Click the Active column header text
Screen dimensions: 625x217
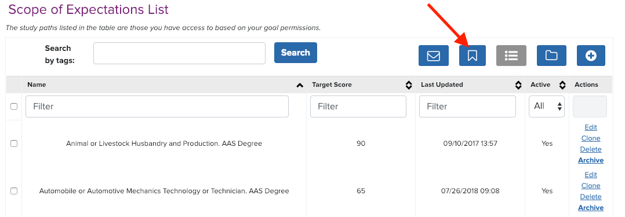coord(540,84)
